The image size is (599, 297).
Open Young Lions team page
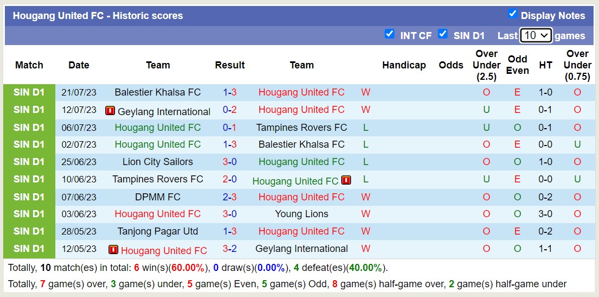(302, 214)
